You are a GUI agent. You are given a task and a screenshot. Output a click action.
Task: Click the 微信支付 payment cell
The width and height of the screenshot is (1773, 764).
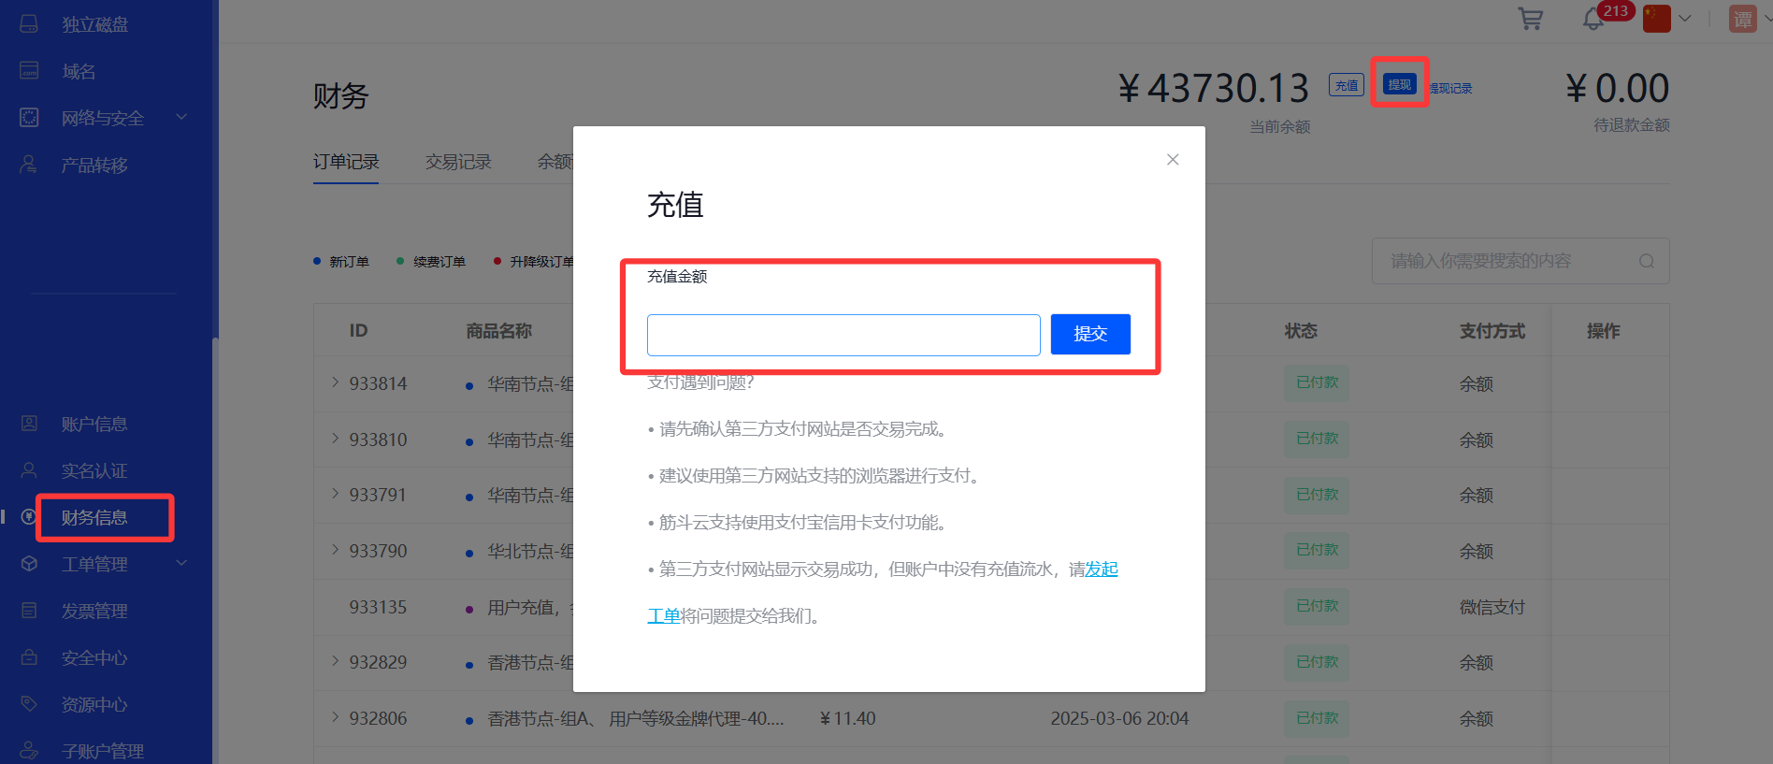pos(1492,607)
